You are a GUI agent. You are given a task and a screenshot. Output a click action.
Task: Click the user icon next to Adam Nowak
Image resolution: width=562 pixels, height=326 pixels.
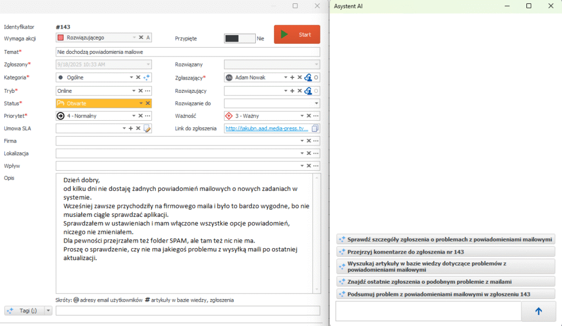click(x=308, y=78)
